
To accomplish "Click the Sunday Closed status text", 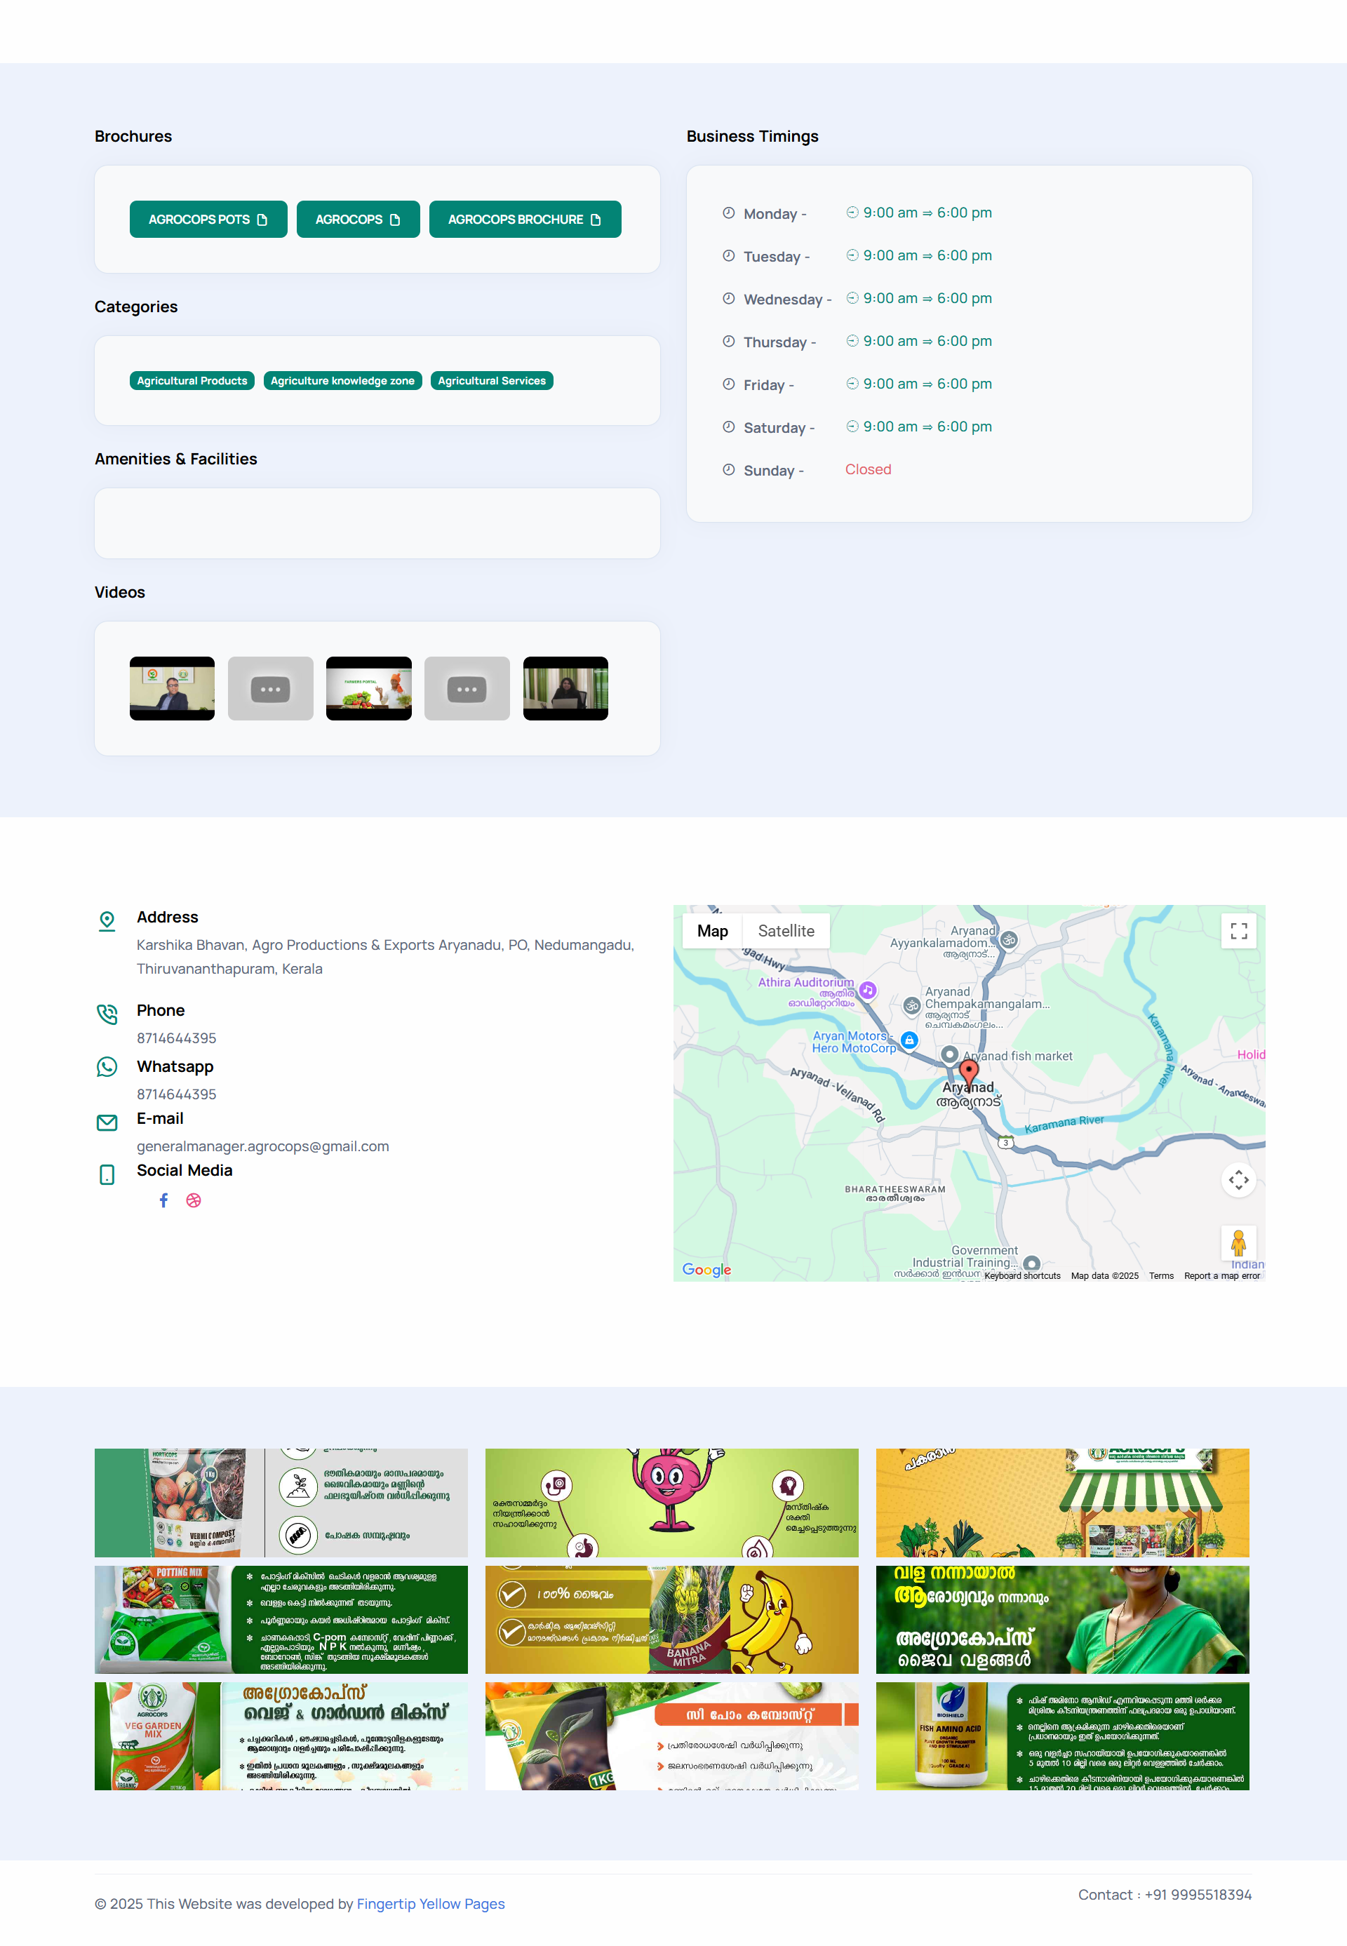I will point(868,469).
